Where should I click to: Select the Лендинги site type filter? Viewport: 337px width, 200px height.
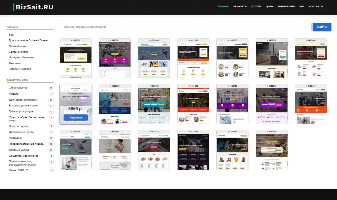[15, 63]
